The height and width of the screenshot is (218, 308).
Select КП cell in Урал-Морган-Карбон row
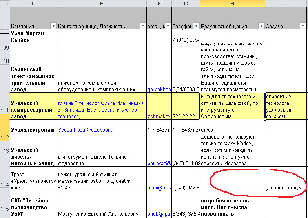[232, 37]
